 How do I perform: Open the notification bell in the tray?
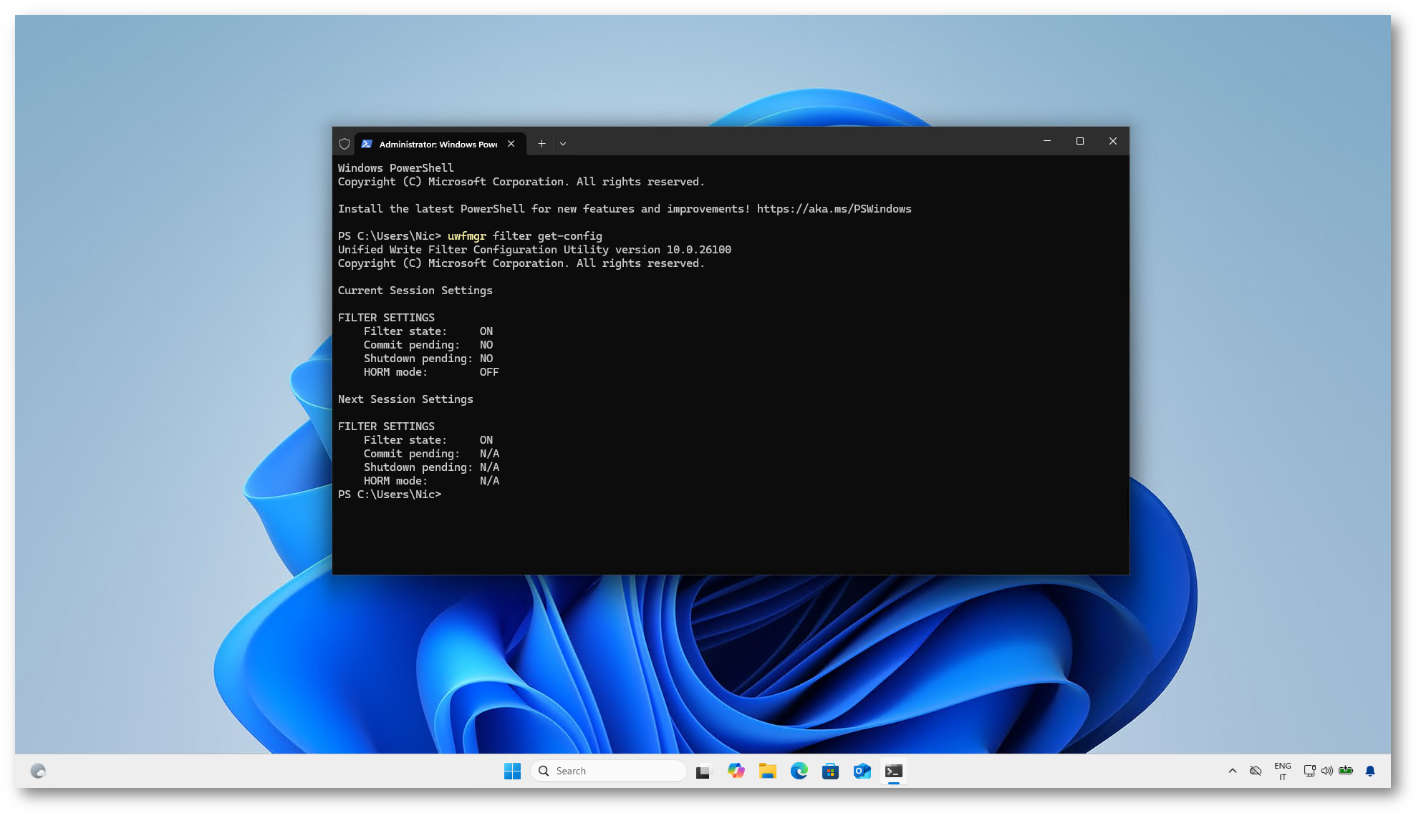(x=1370, y=771)
